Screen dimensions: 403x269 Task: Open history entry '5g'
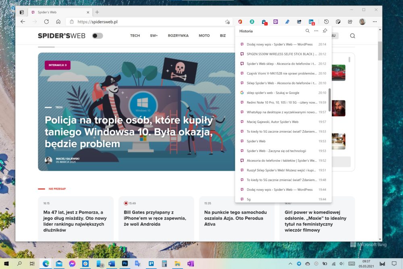tap(283, 199)
